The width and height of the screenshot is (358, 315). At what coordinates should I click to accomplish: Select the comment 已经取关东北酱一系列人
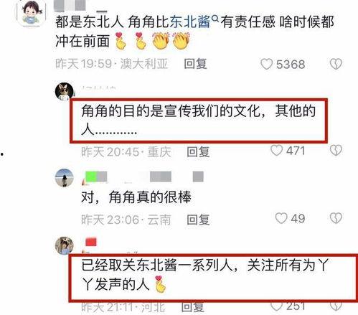(x=204, y=276)
